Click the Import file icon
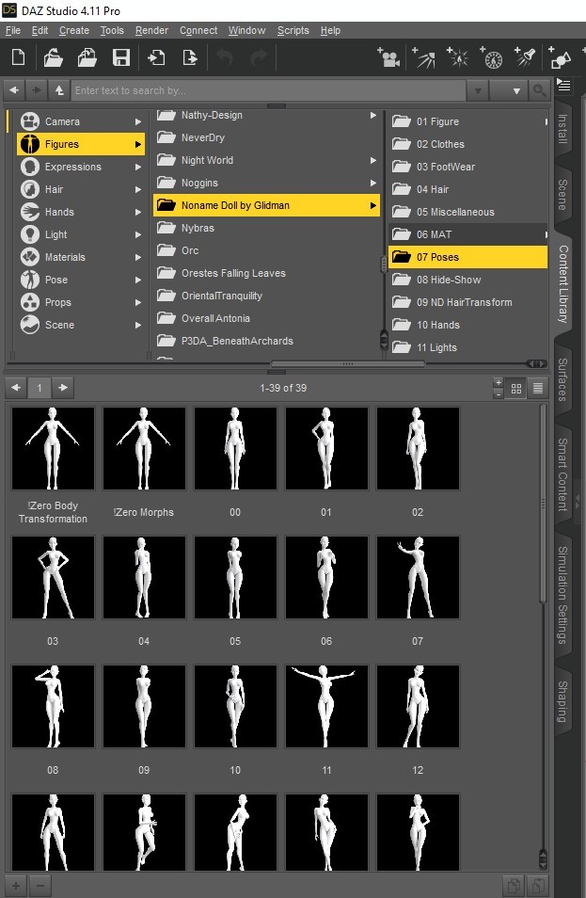Image resolution: width=586 pixels, height=898 pixels. point(156,57)
